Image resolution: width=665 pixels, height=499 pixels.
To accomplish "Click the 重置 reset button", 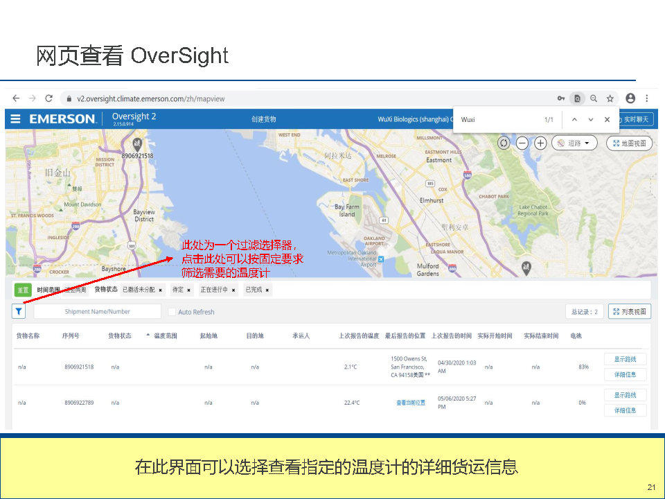I will click(x=23, y=290).
